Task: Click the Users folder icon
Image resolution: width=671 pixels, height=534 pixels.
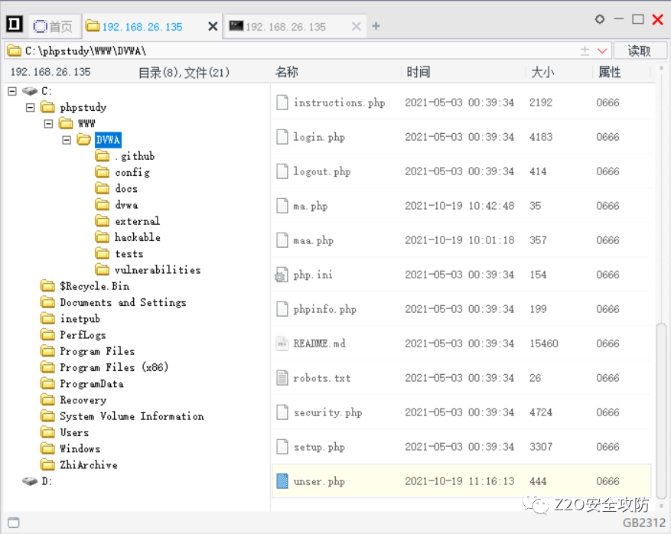Action: coord(47,432)
